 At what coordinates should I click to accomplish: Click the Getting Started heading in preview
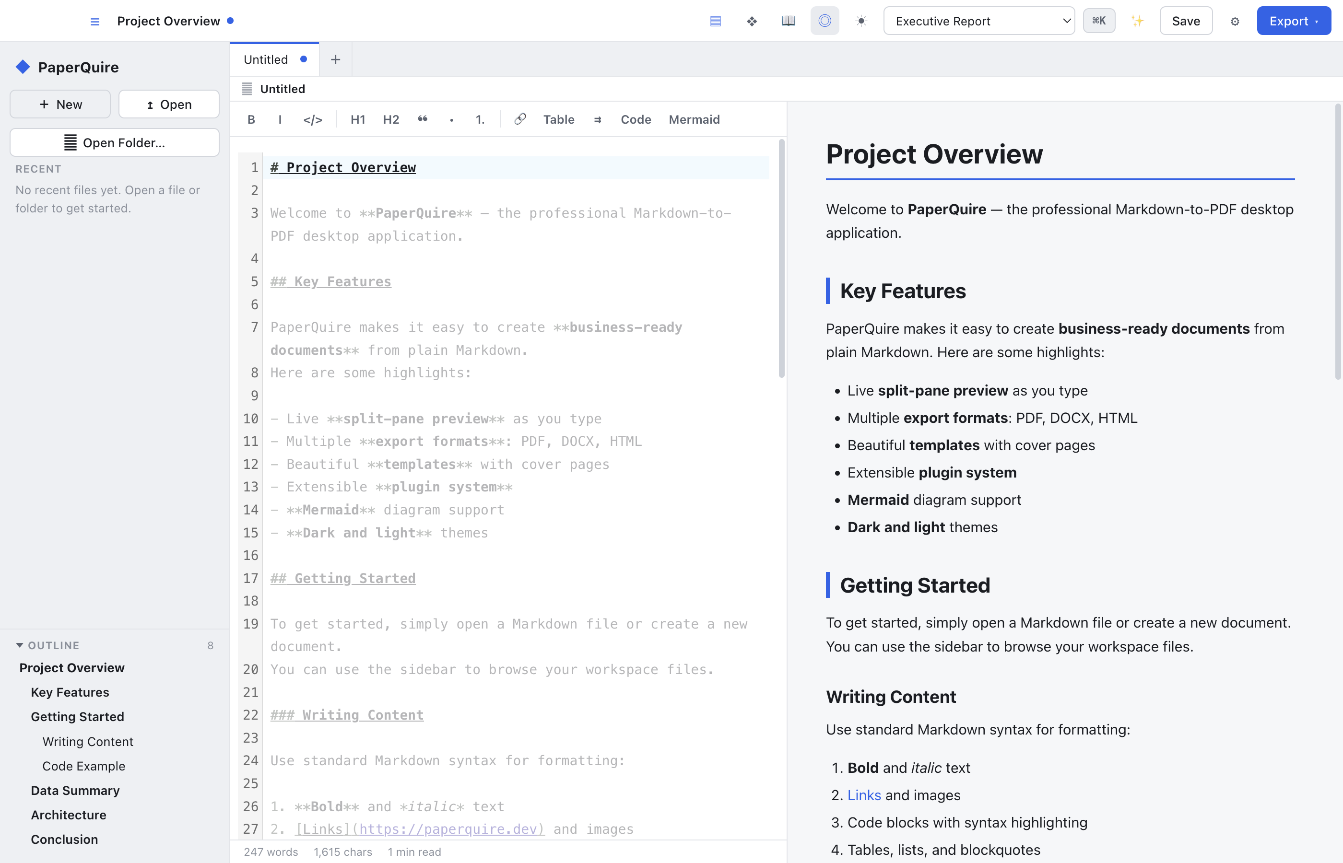(915, 585)
